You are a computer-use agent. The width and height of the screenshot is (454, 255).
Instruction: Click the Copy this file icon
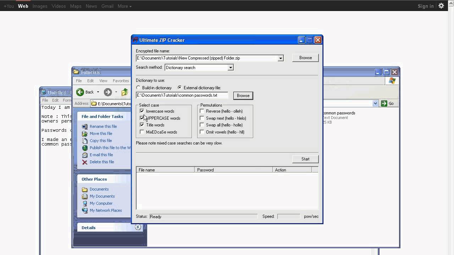pyautogui.click(x=85, y=141)
